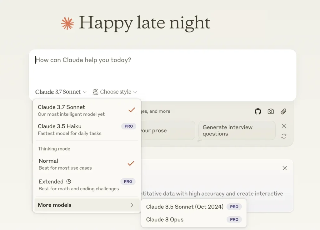Close the lower announcement card

point(284,168)
